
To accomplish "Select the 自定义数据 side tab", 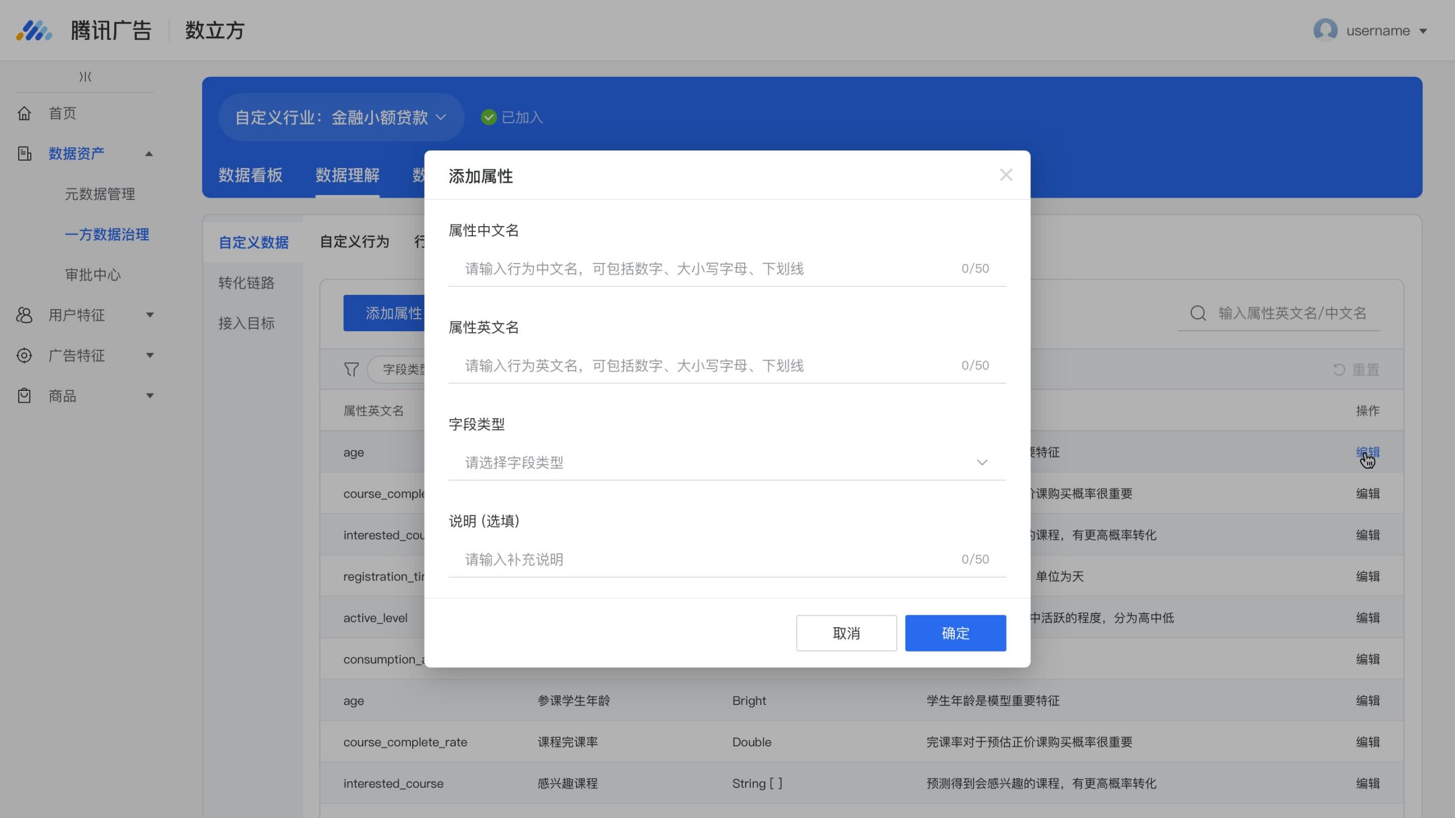I will 253,243.
